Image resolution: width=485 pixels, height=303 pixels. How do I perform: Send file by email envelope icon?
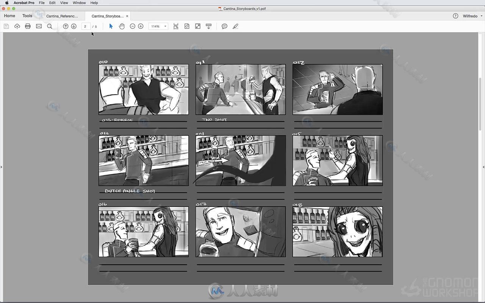tap(39, 26)
